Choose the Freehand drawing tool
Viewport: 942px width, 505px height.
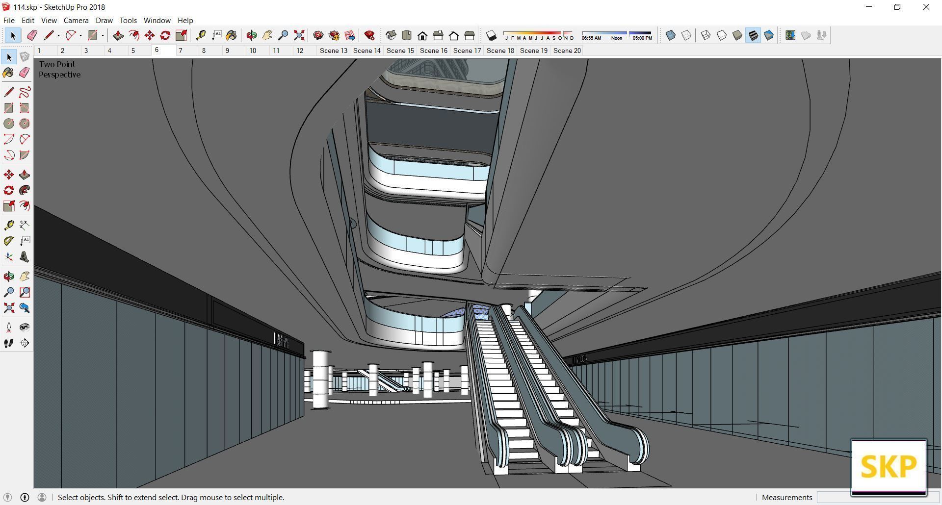25,92
